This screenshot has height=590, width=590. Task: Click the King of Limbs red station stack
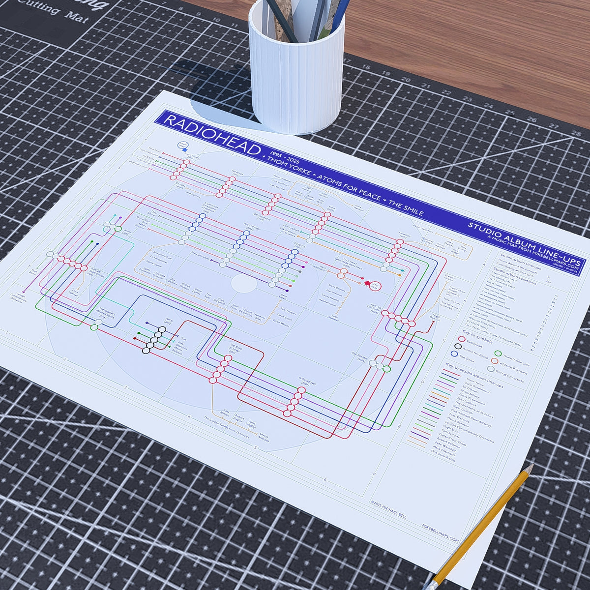(220, 369)
